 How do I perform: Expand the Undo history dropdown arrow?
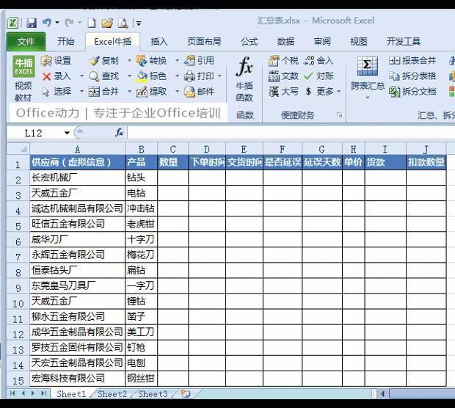57,23
